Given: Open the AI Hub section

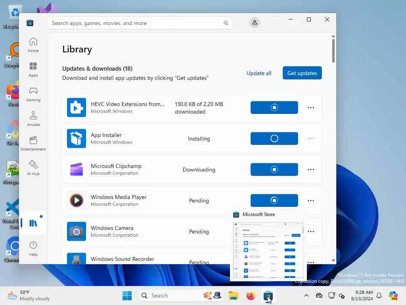Looking at the screenshot, I should click(x=33, y=168).
